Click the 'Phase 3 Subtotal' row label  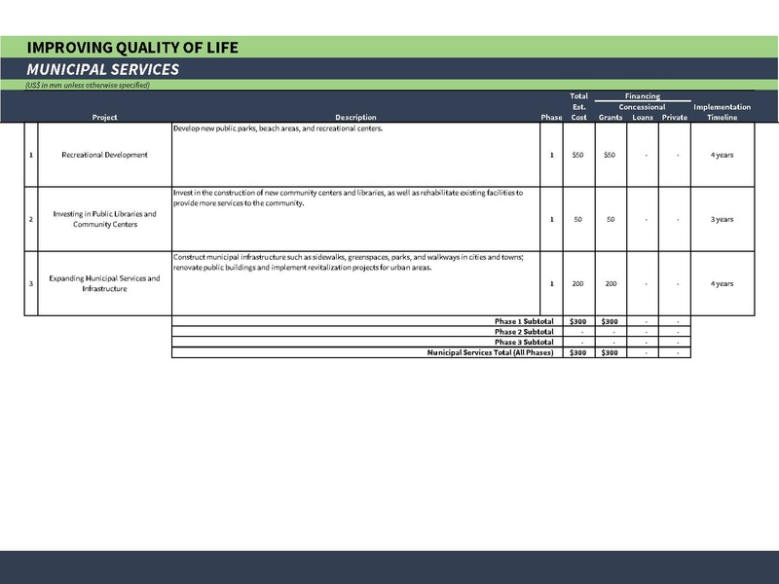[x=523, y=343]
